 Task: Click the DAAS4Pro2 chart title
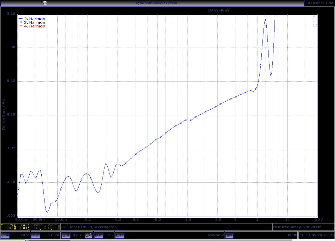coord(218,10)
